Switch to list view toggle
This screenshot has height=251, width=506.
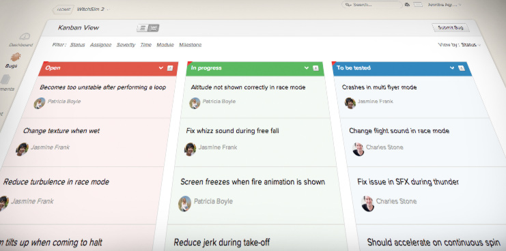(x=143, y=28)
